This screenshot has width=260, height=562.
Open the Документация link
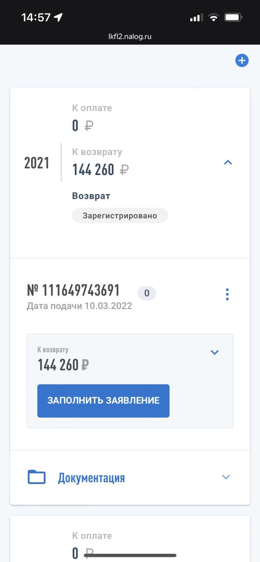click(x=91, y=478)
